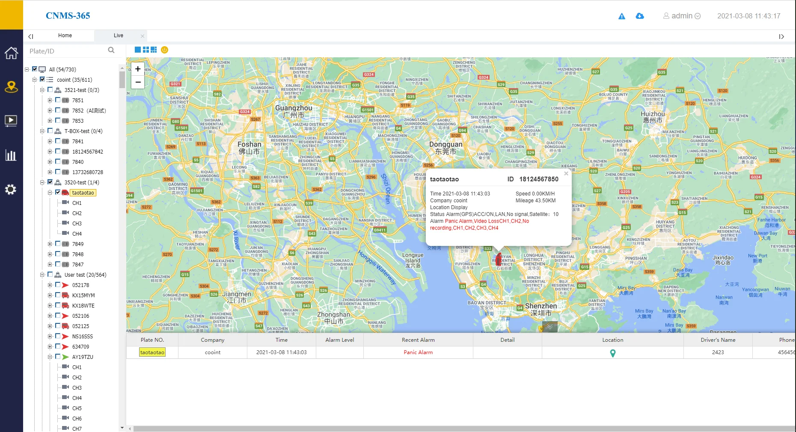Click the CH3 camera under taotaotao
This screenshot has width=796, height=432.
(77, 224)
